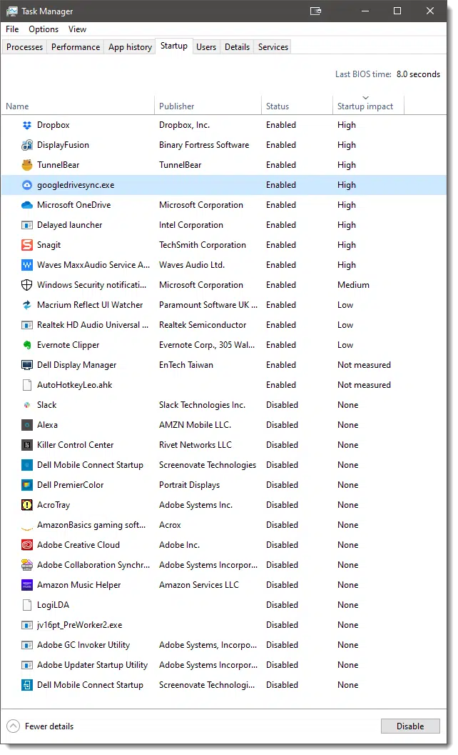Switch to the App history tab
Image resolution: width=458 pixels, height=755 pixels.
pyautogui.click(x=130, y=46)
